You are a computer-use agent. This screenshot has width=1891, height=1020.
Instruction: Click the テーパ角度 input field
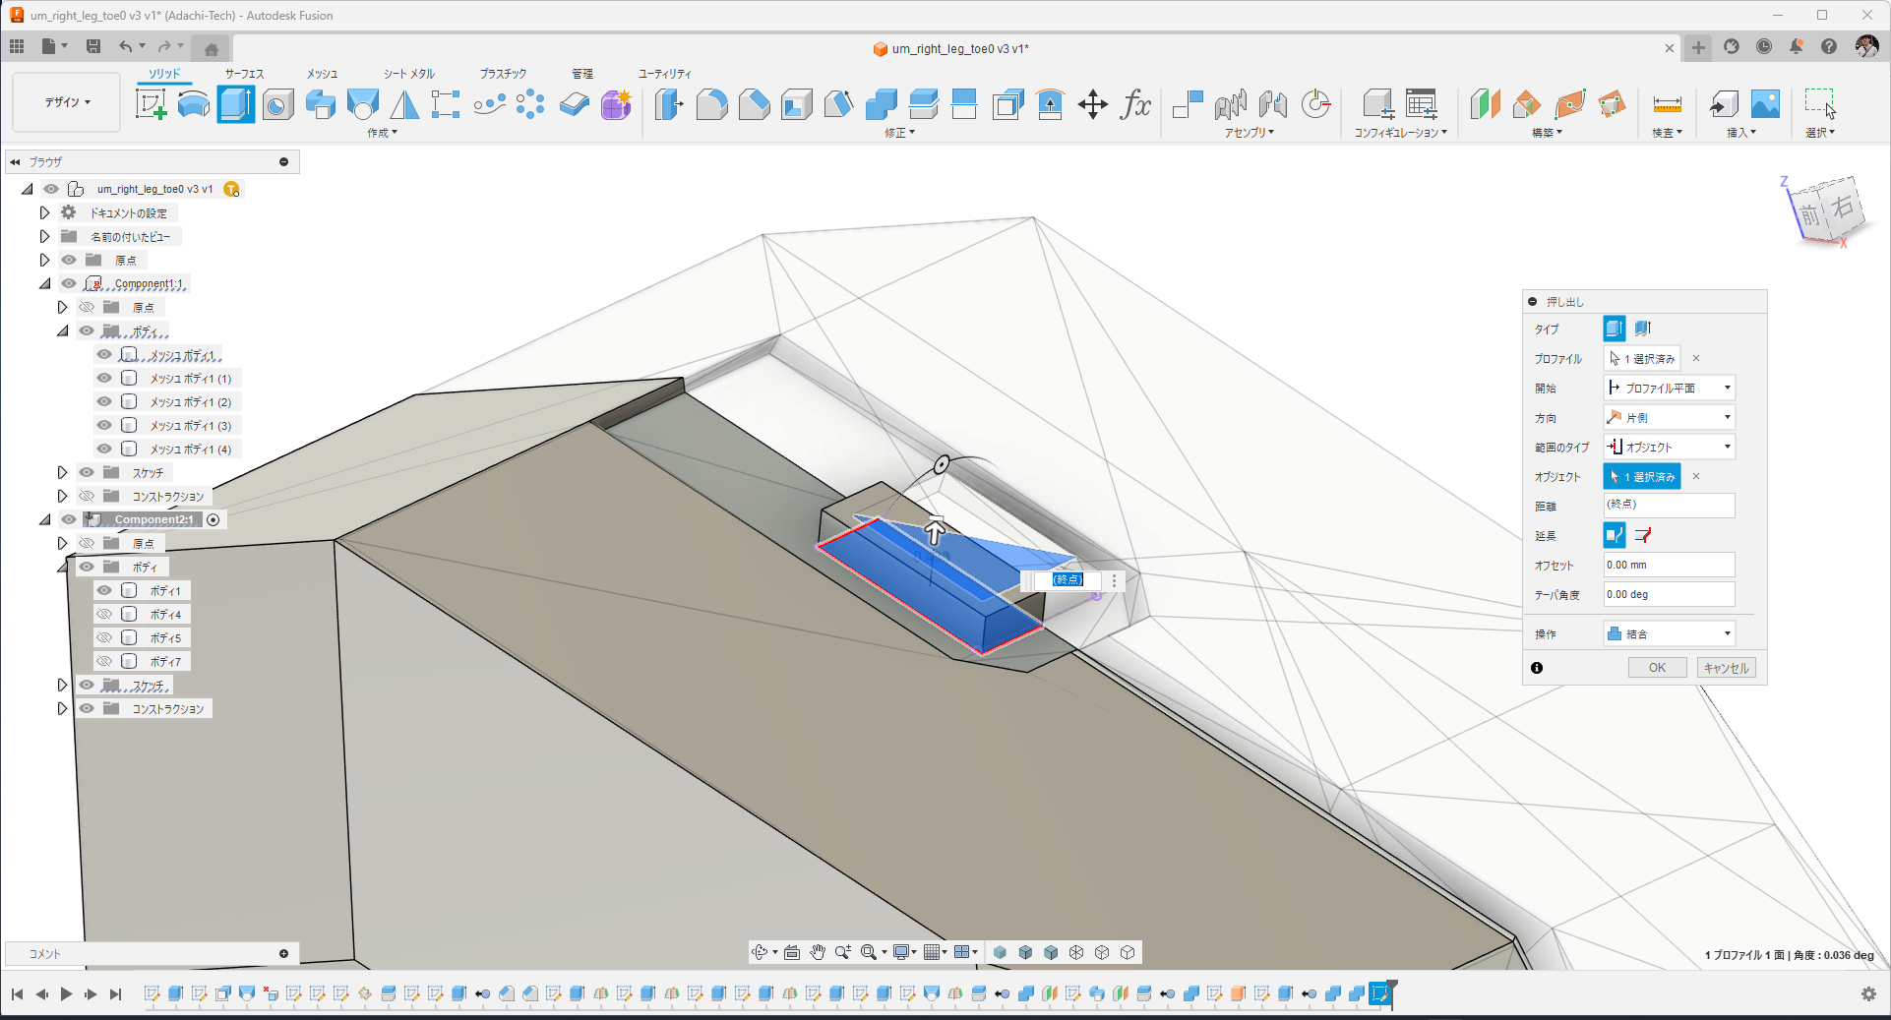(x=1669, y=595)
